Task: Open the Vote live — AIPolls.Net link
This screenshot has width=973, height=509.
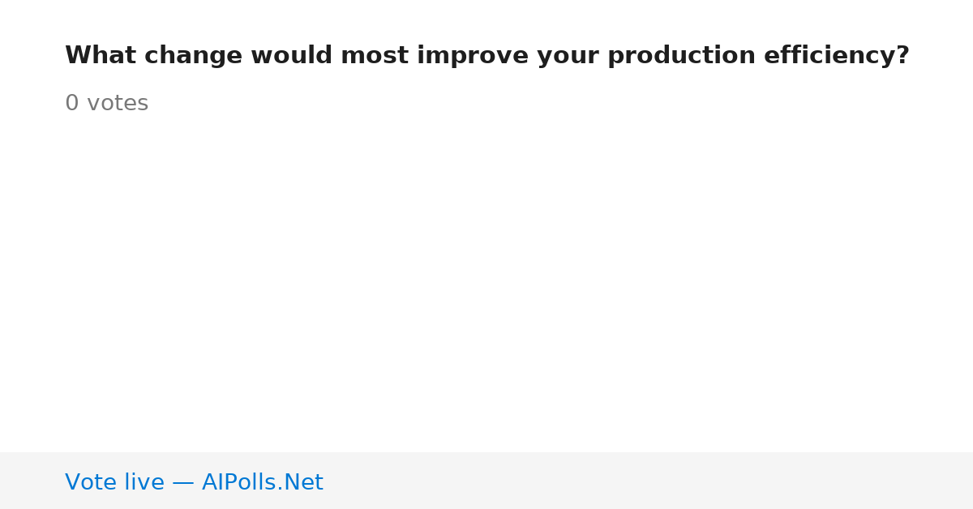Action: pos(194,482)
